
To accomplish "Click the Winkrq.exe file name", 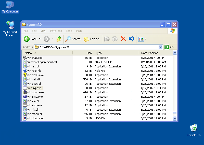I will pos(34,88).
